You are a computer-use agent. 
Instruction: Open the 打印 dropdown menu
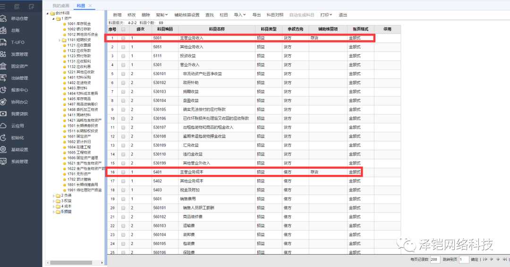(326, 15)
